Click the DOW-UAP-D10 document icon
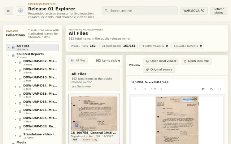The image size is (231, 144). click(x=20, y=79)
